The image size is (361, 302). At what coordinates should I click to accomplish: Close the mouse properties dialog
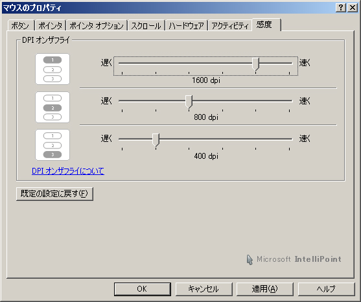coord(353,8)
